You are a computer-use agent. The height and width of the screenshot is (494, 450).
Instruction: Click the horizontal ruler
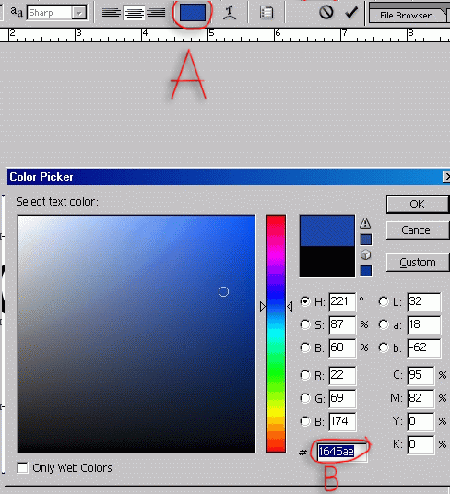225,35
